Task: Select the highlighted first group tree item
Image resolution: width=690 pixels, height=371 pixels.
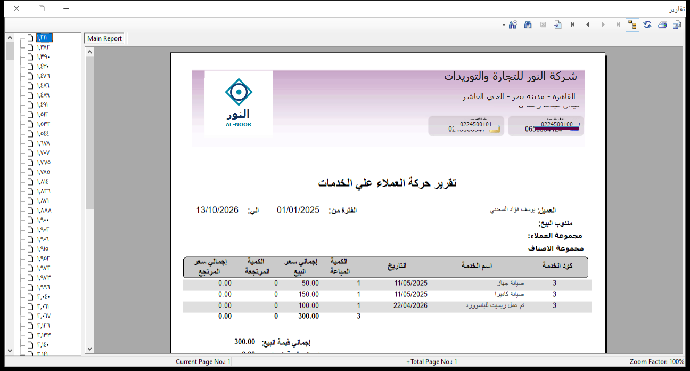Action: [44, 37]
